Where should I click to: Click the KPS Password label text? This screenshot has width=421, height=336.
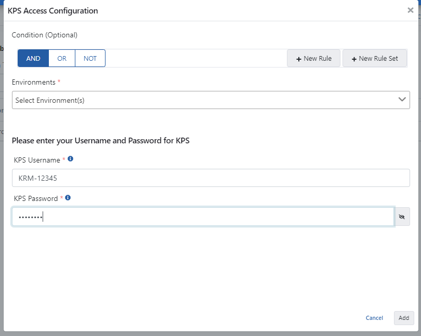pos(35,198)
